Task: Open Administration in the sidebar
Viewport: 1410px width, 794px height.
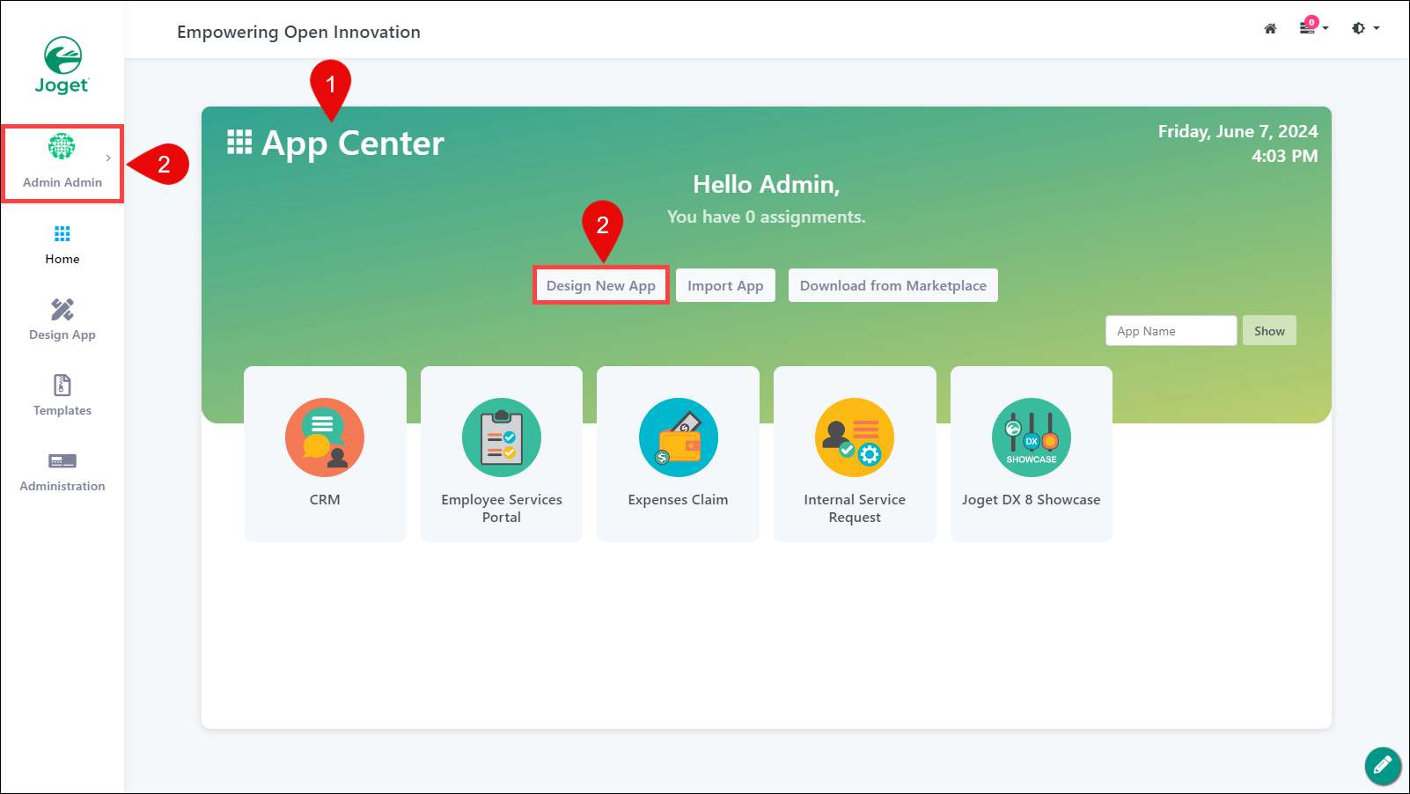Action: (x=62, y=472)
